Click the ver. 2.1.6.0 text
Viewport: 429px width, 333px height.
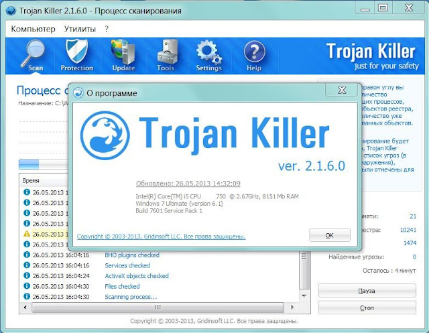[312, 165]
